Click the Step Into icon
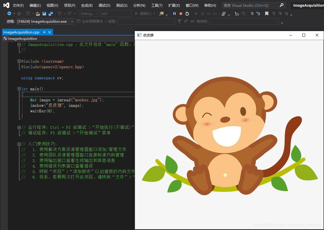Viewport: 324px width, 230px height. tap(203, 14)
